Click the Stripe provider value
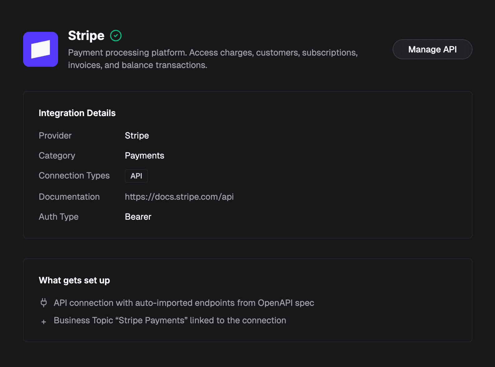Viewport: 495px width, 367px height. point(137,136)
